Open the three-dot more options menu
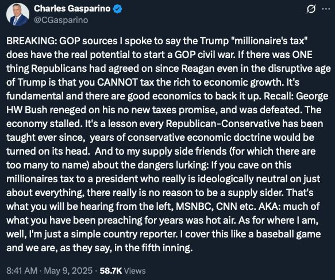The image size is (335, 280). (x=326, y=9)
